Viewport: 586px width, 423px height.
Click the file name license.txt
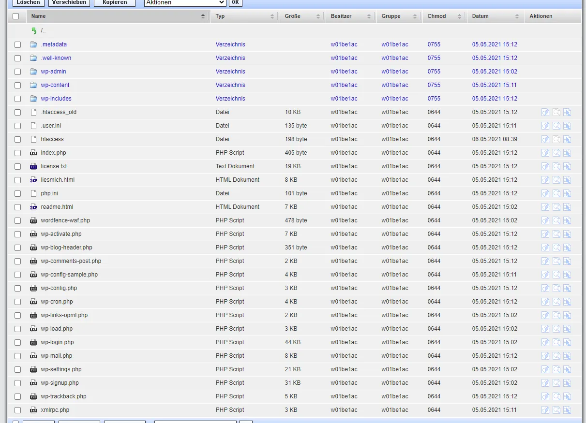click(x=54, y=166)
